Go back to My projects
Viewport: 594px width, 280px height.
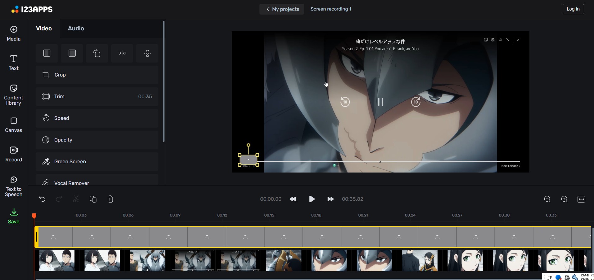click(282, 9)
